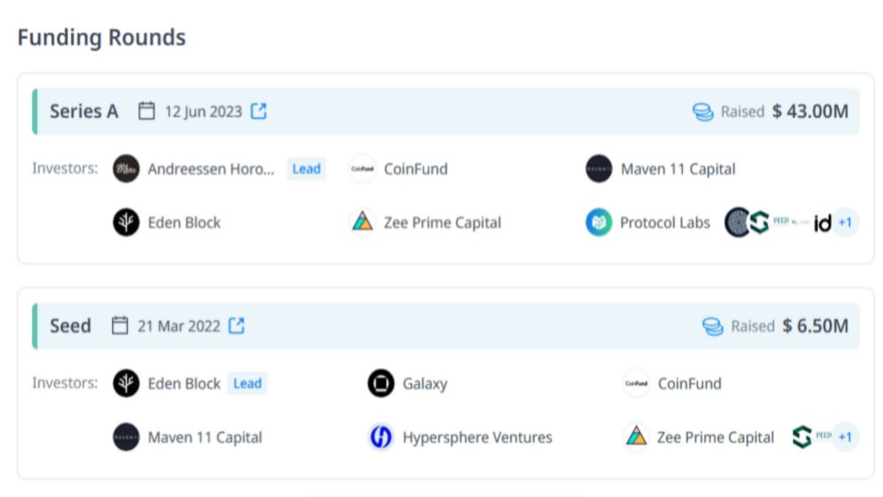Click the coins icon next to $ 43.00M
Screen dimensions: 883x497
[x=702, y=112]
